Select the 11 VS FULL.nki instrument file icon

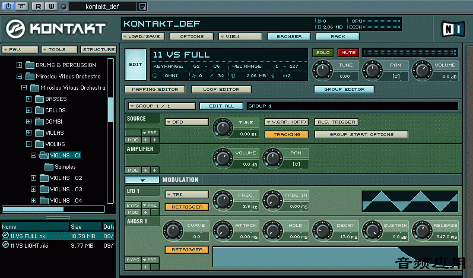[x=5, y=235]
